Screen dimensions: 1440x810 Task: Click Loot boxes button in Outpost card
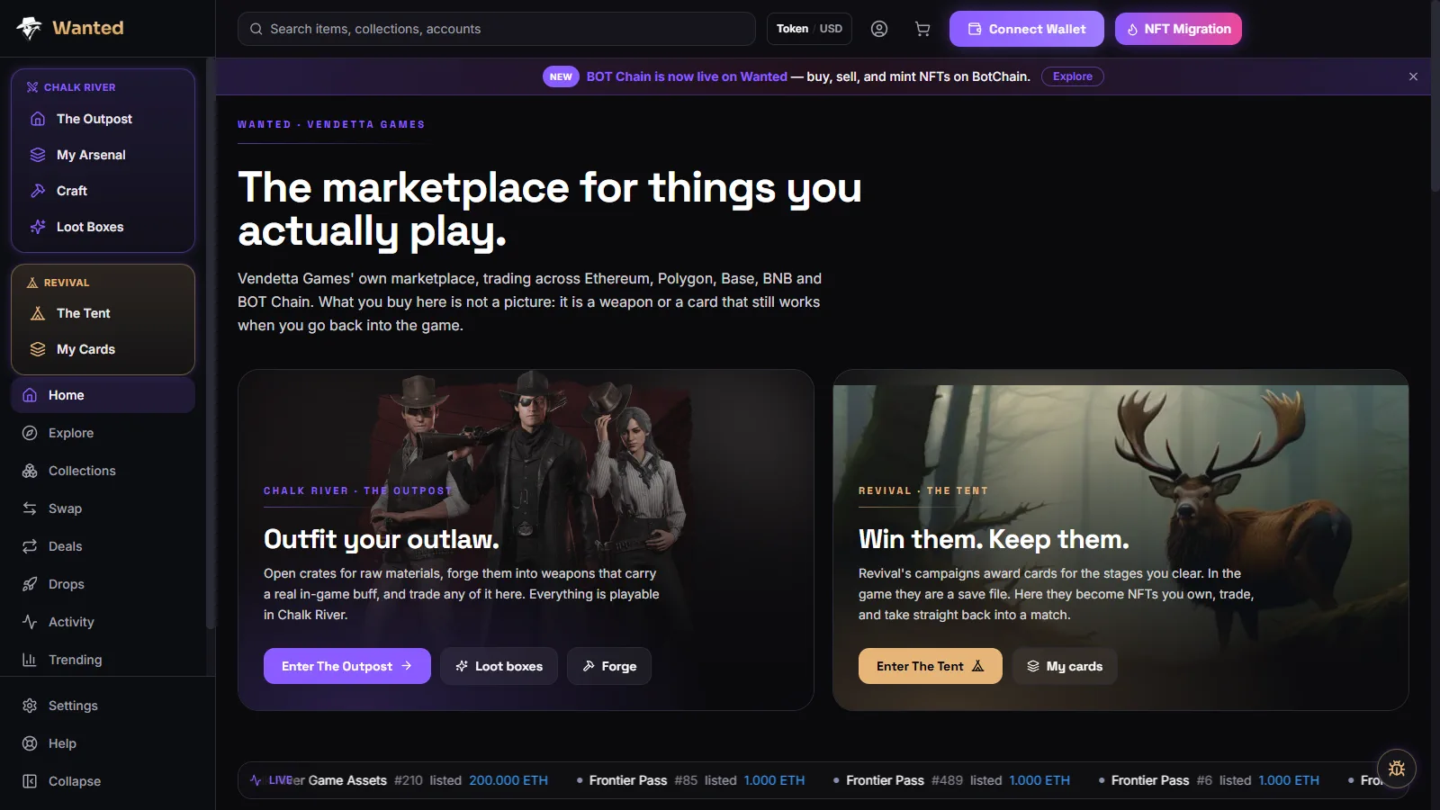point(499,666)
